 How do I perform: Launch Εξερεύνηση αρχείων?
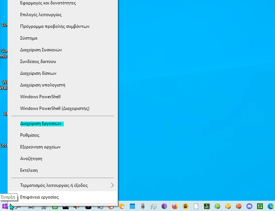click(x=63, y=147)
